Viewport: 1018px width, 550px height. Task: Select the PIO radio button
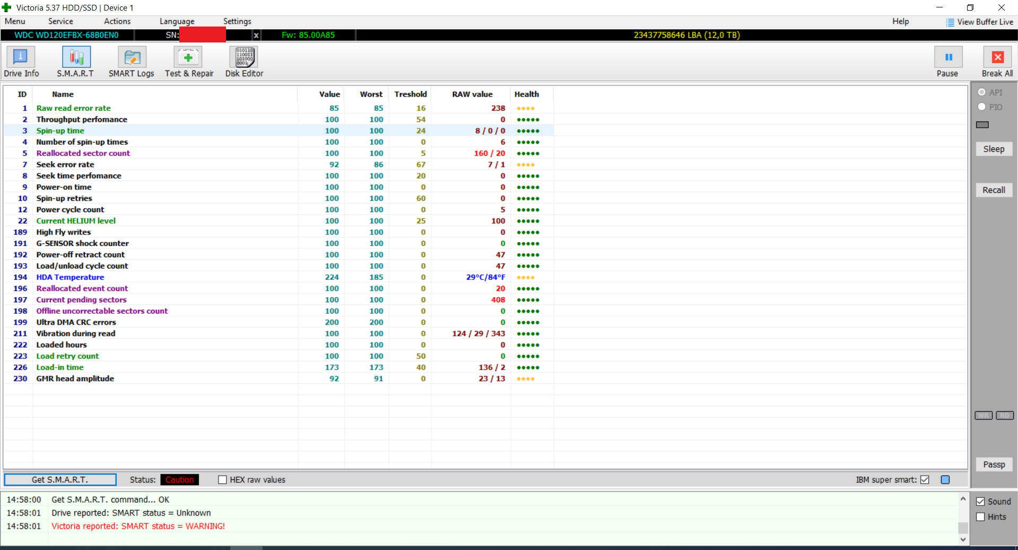(x=982, y=107)
